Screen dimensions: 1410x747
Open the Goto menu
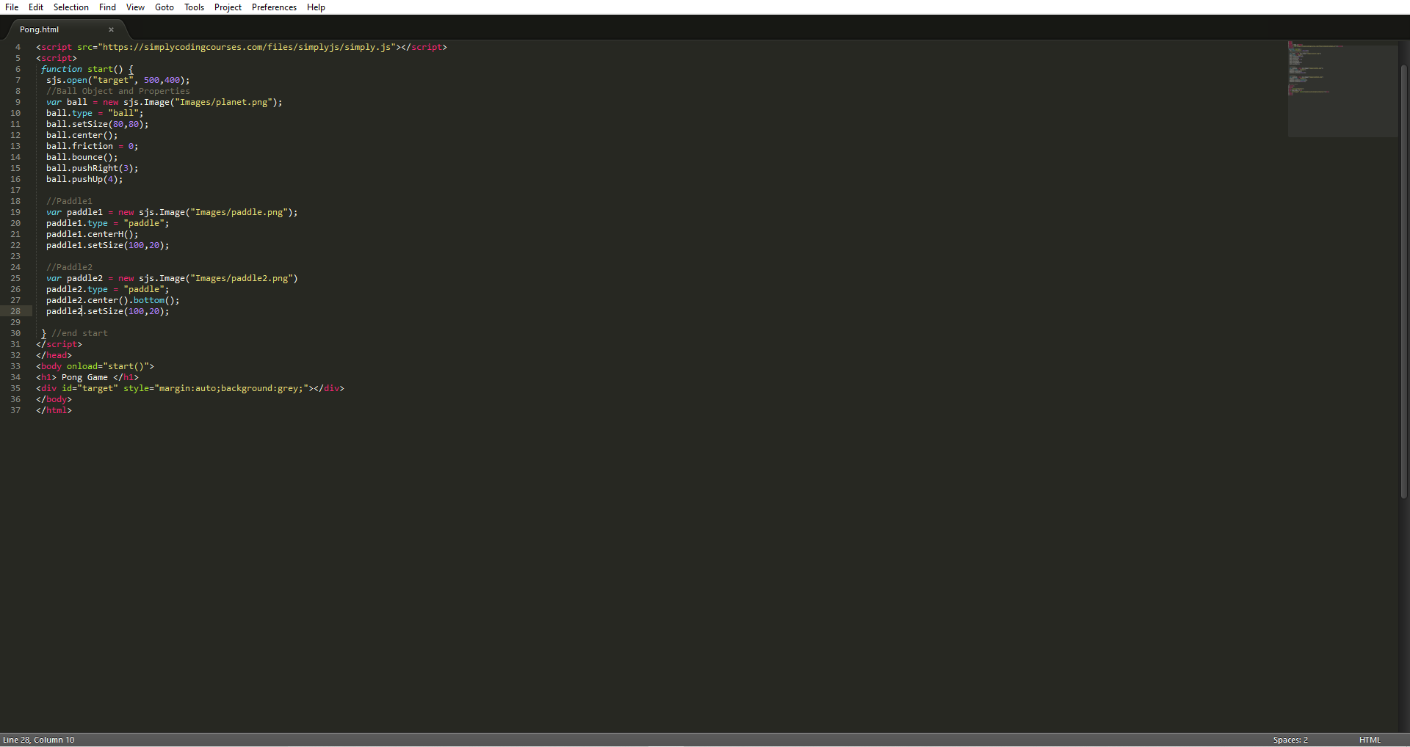164,7
